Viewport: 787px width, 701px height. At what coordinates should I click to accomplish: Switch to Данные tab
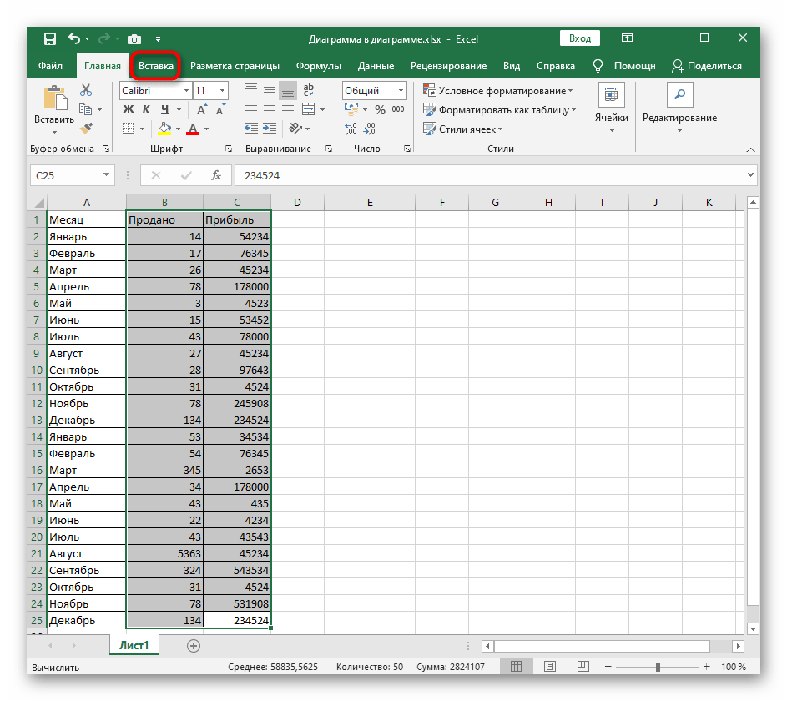(376, 66)
